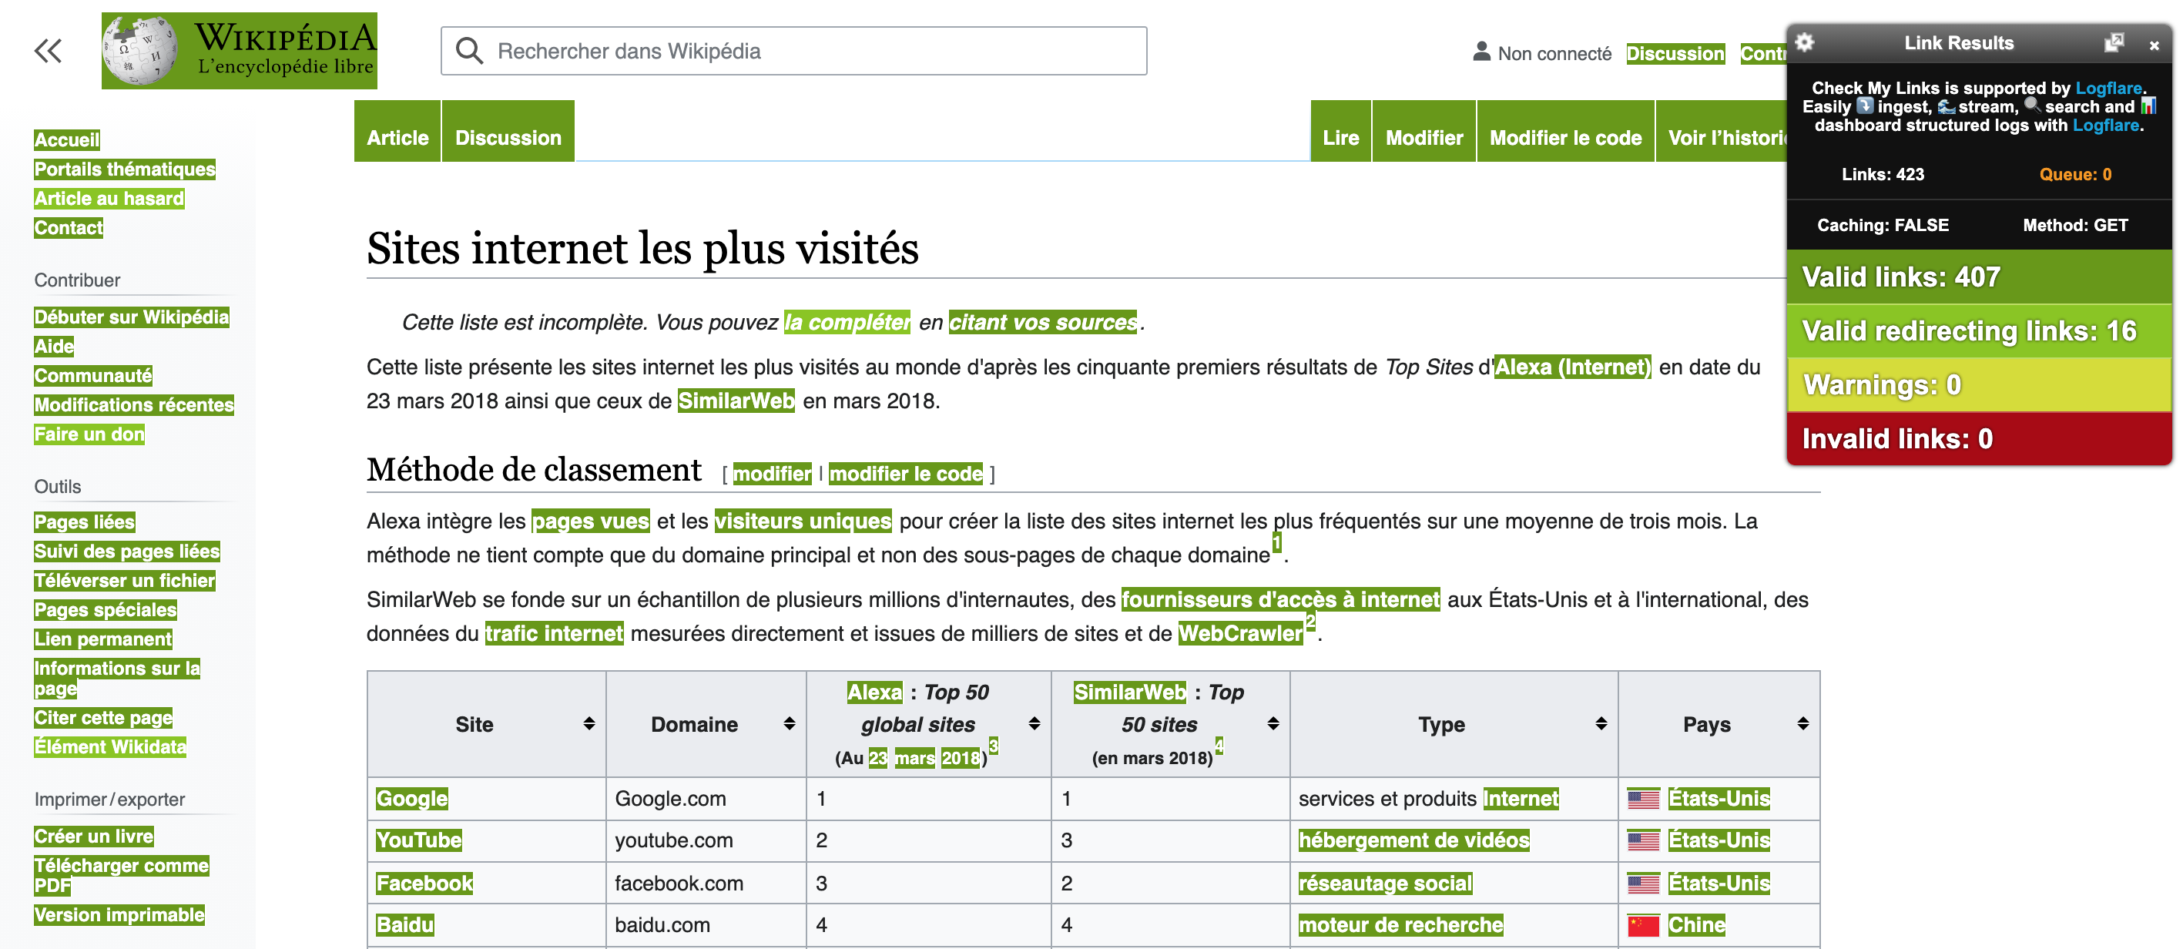Image resolution: width=2183 pixels, height=949 pixels.
Task: Click the Wikipédia search input field
Action: pyautogui.click(x=793, y=51)
